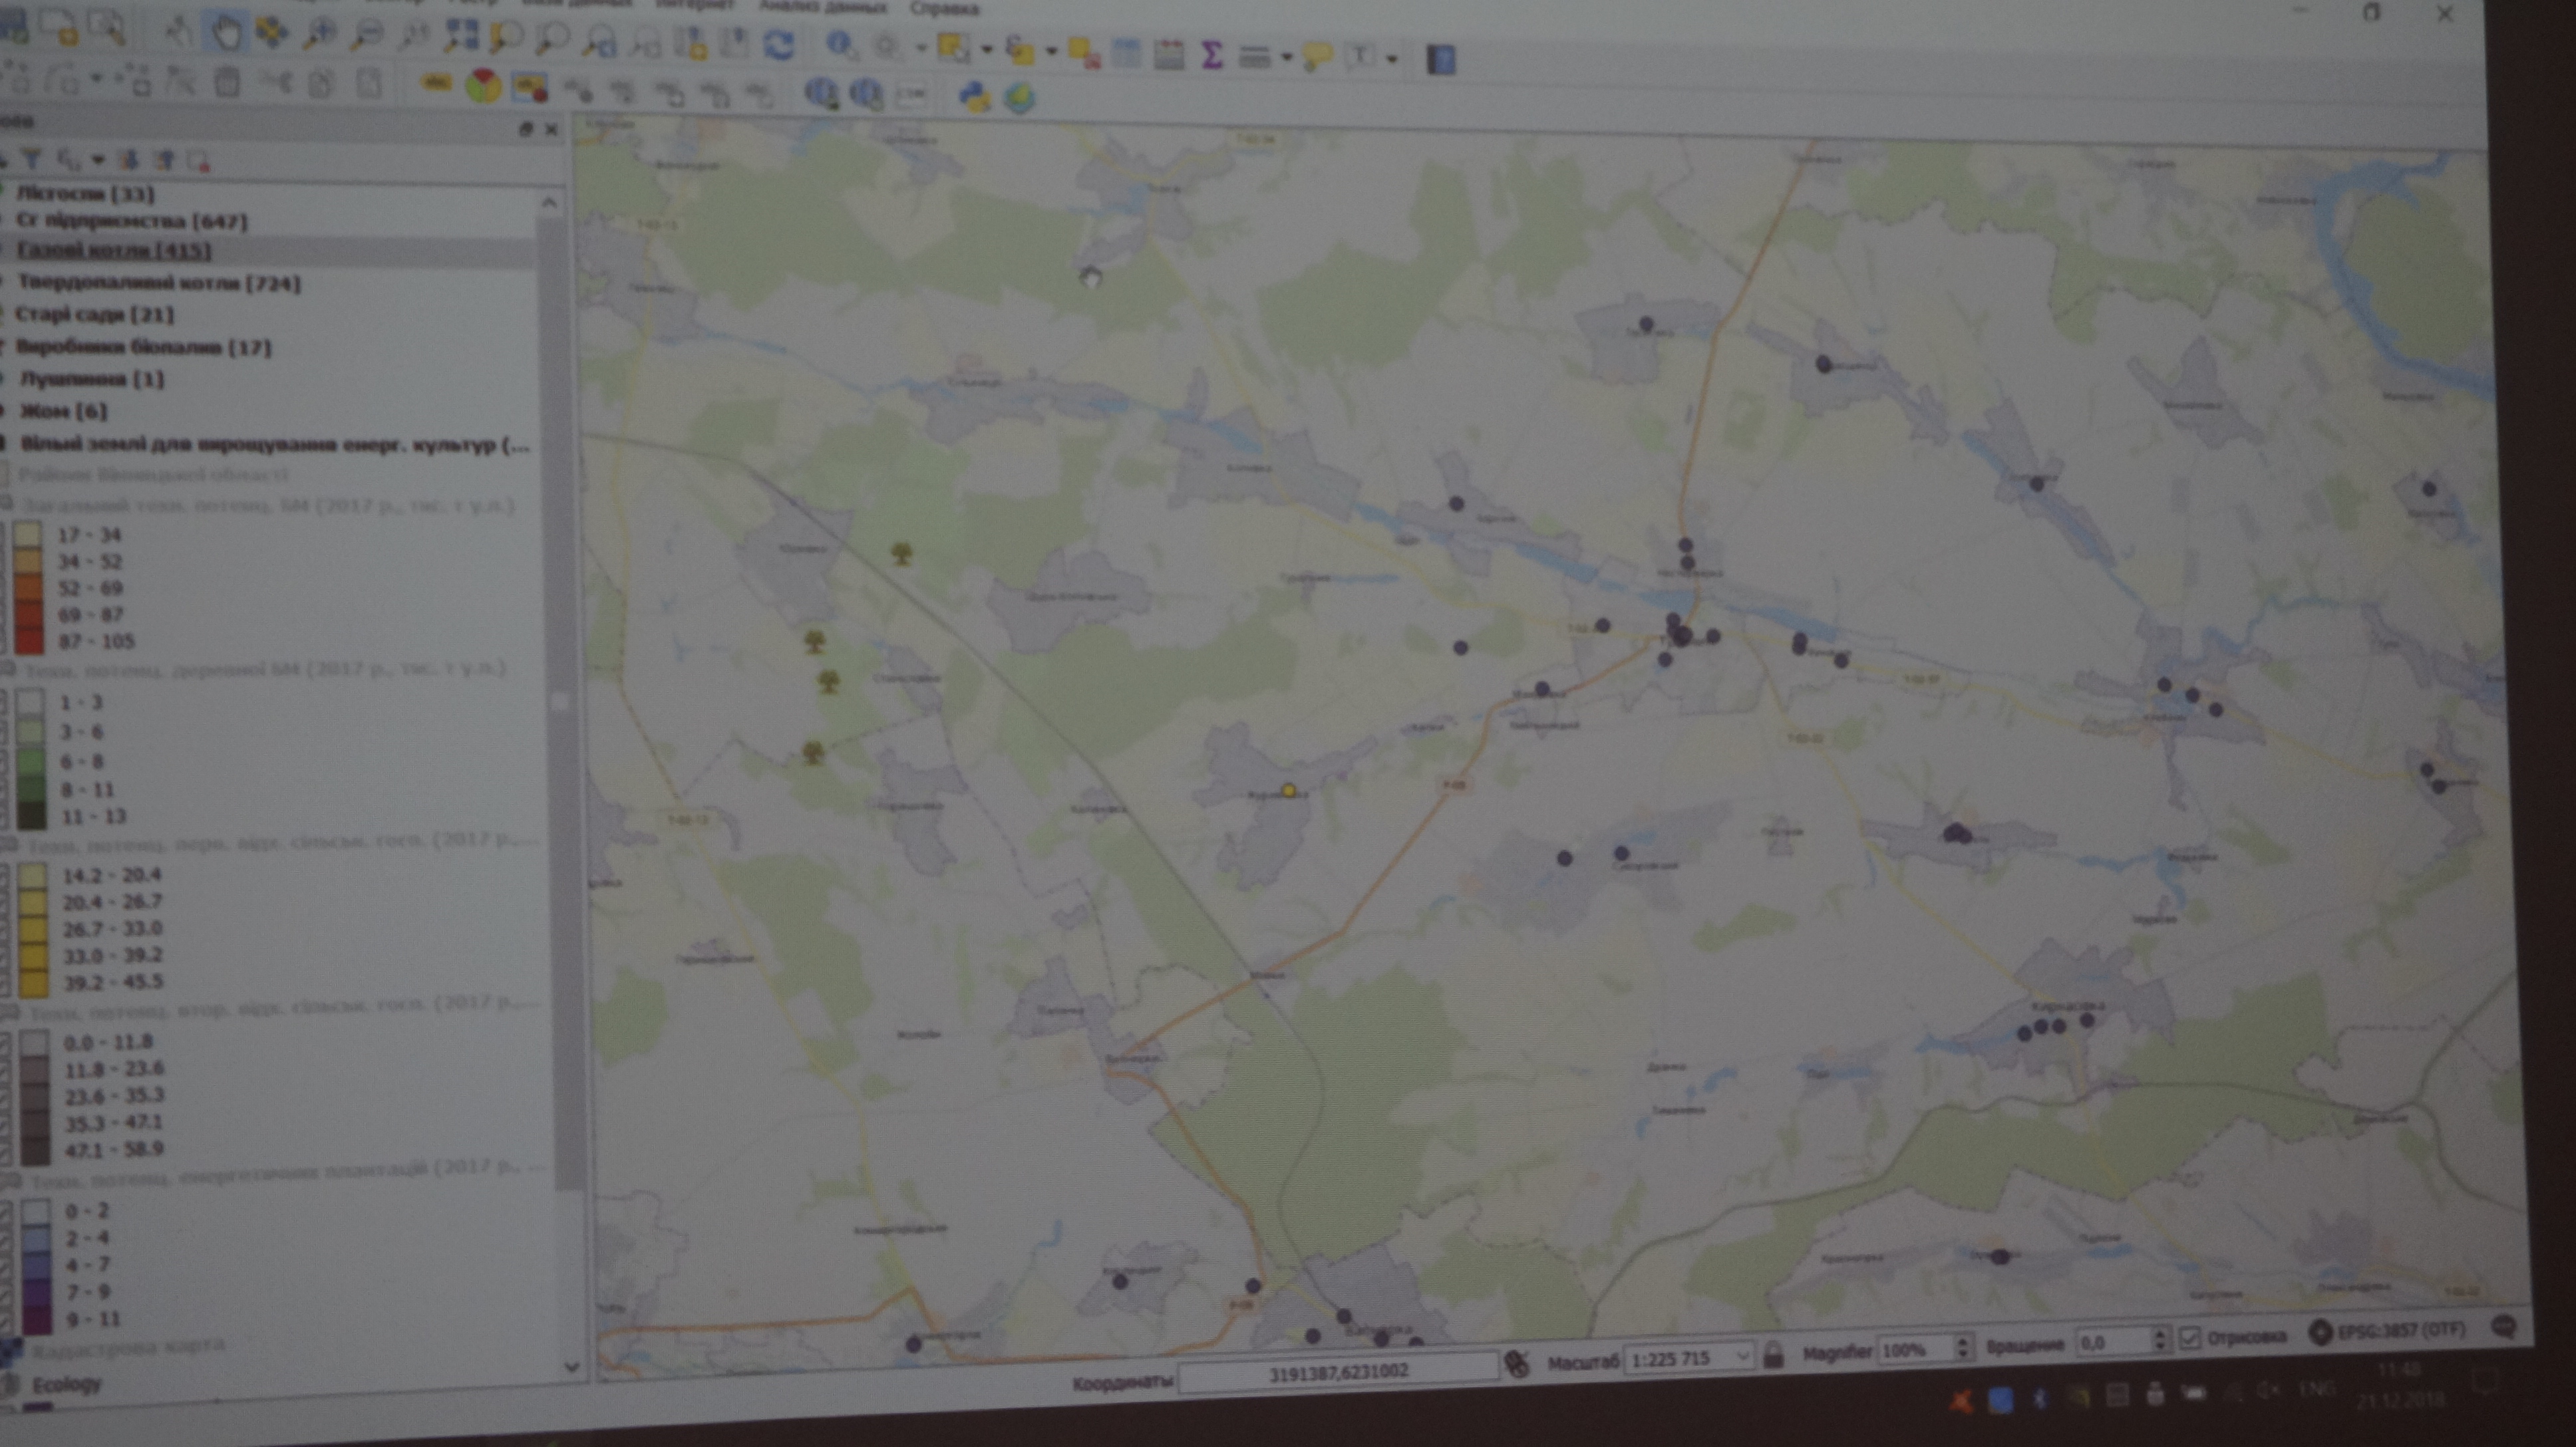Open the Field Calculator icon

1169,54
